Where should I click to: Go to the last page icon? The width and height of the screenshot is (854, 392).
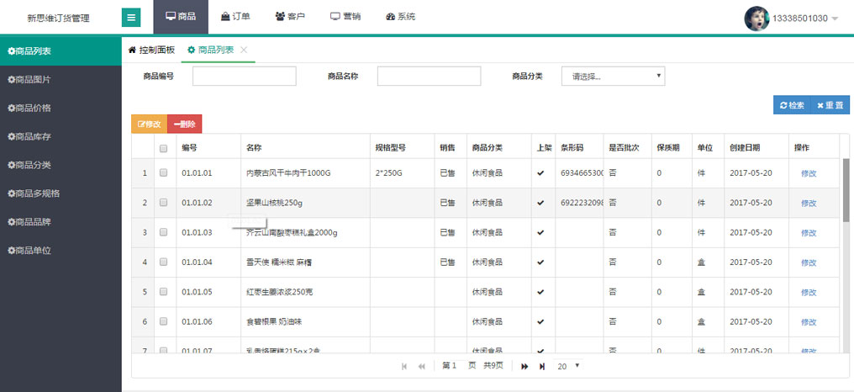542,367
